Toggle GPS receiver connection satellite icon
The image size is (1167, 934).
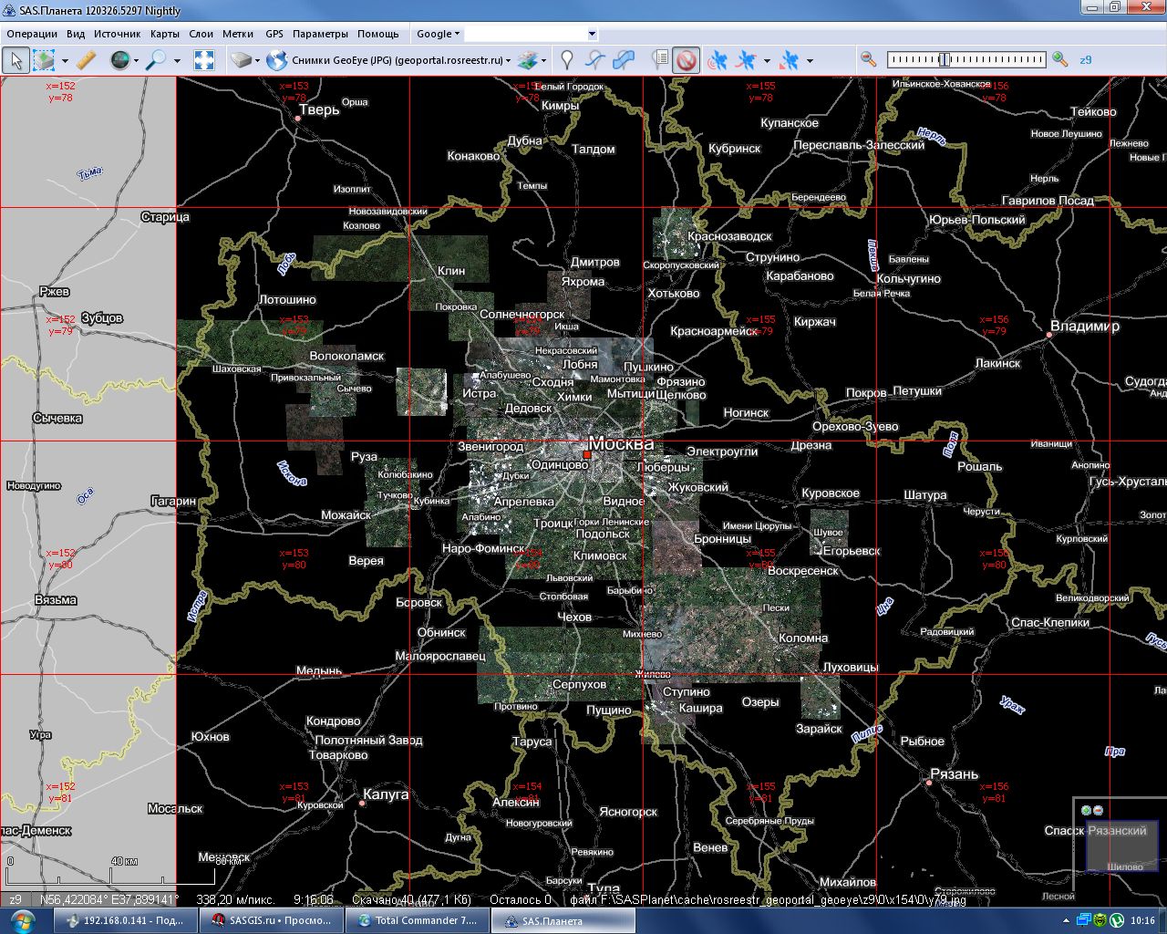[x=718, y=60]
